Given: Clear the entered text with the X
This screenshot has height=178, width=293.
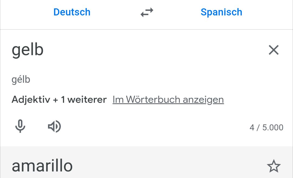Looking at the screenshot, I should [273, 50].
